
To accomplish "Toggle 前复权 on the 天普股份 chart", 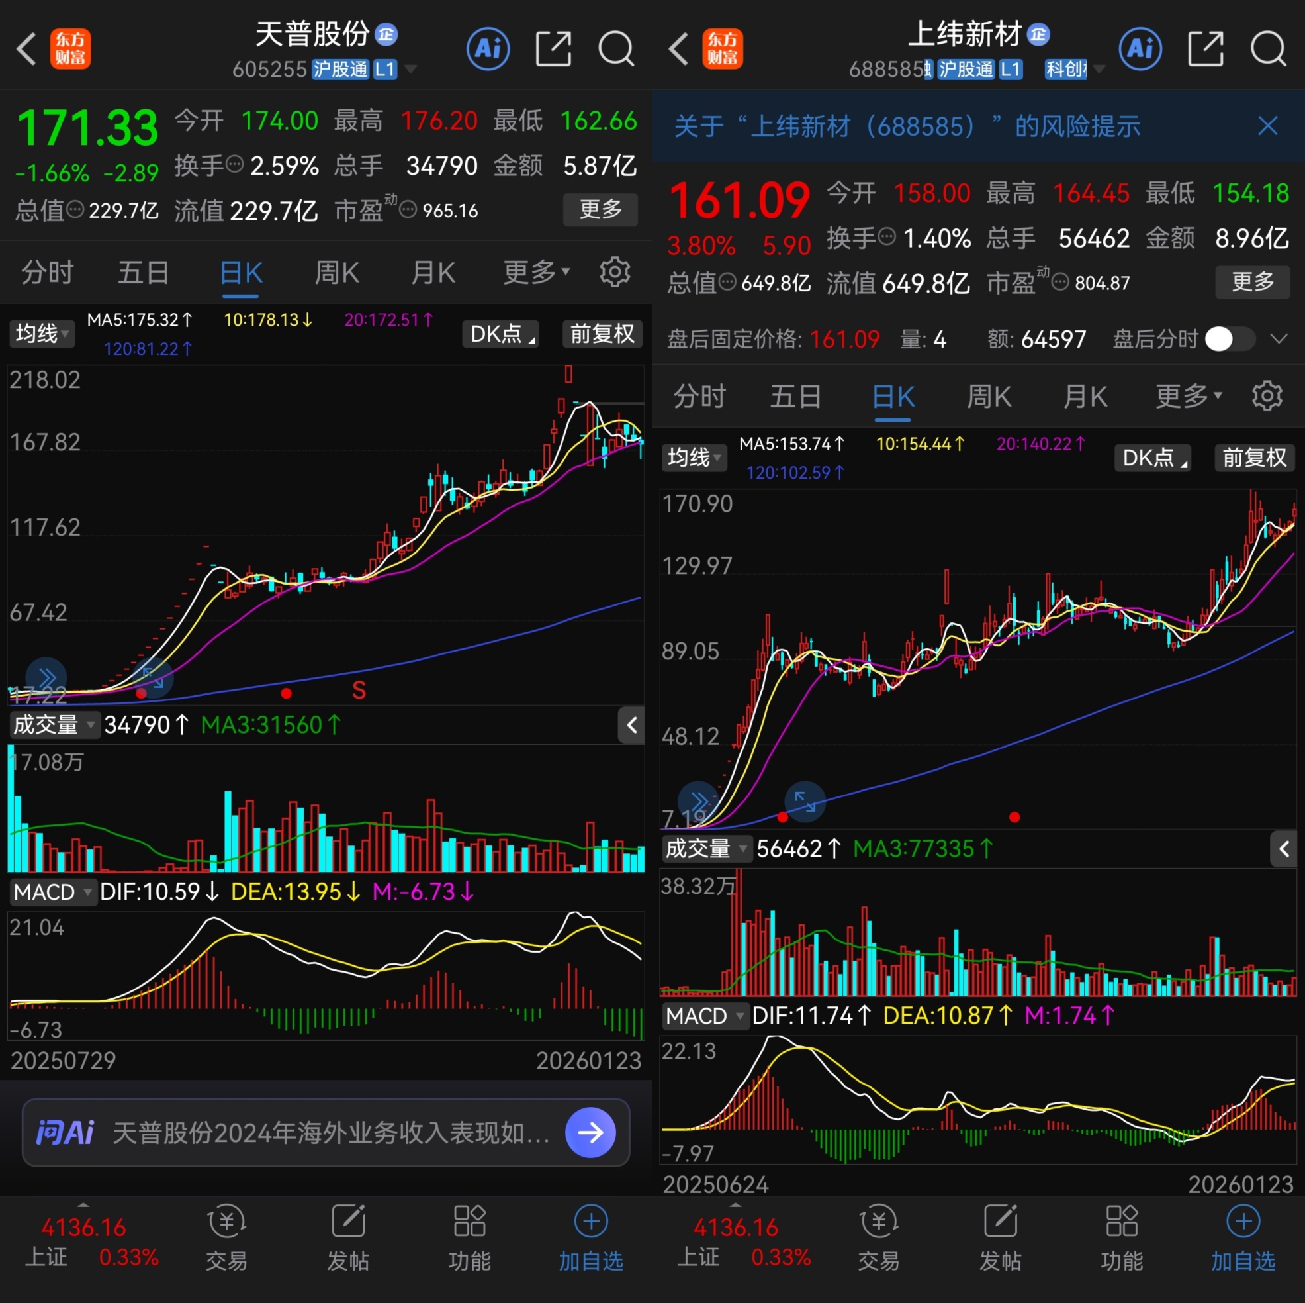I will click(602, 334).
